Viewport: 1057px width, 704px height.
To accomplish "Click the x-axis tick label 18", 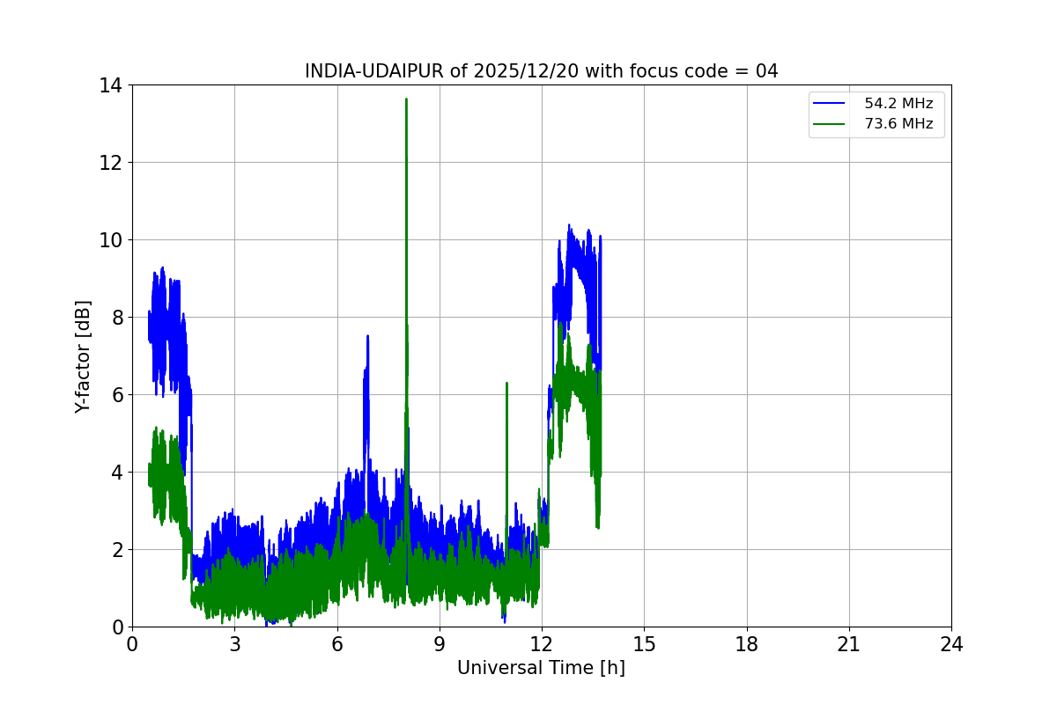I will (x=747, y=644).
